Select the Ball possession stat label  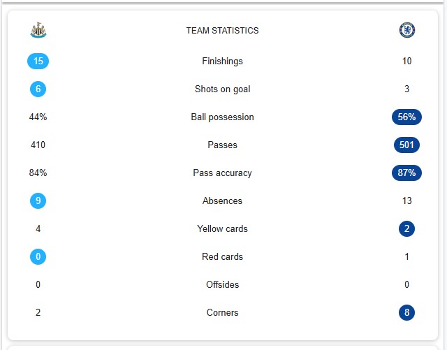(x=222, y=117)
